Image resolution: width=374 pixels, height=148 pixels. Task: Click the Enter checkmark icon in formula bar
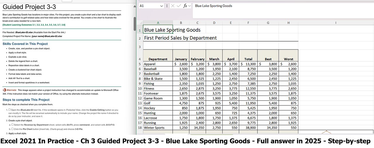coord(179,6)
